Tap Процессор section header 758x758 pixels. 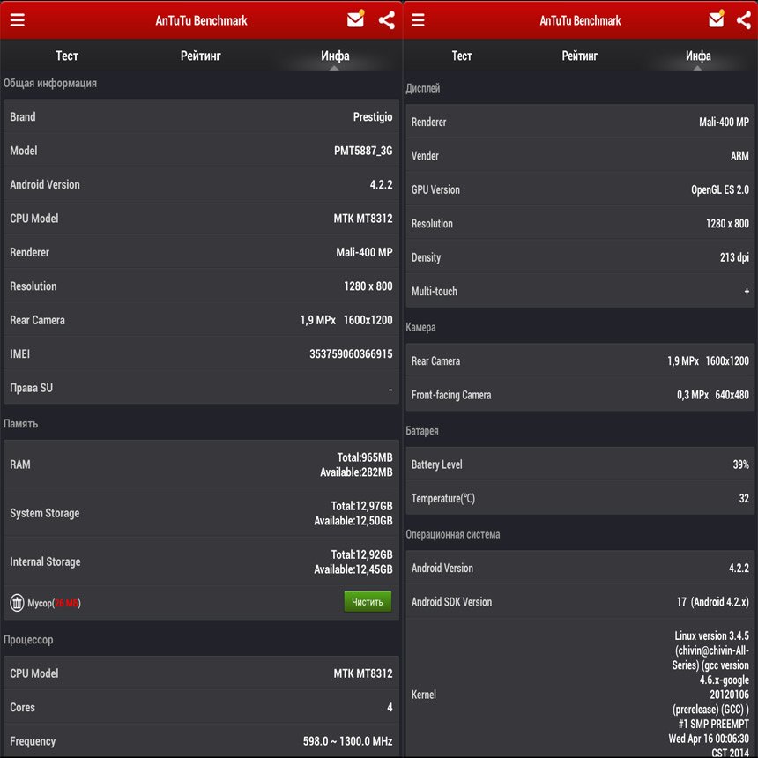point(28,640)
